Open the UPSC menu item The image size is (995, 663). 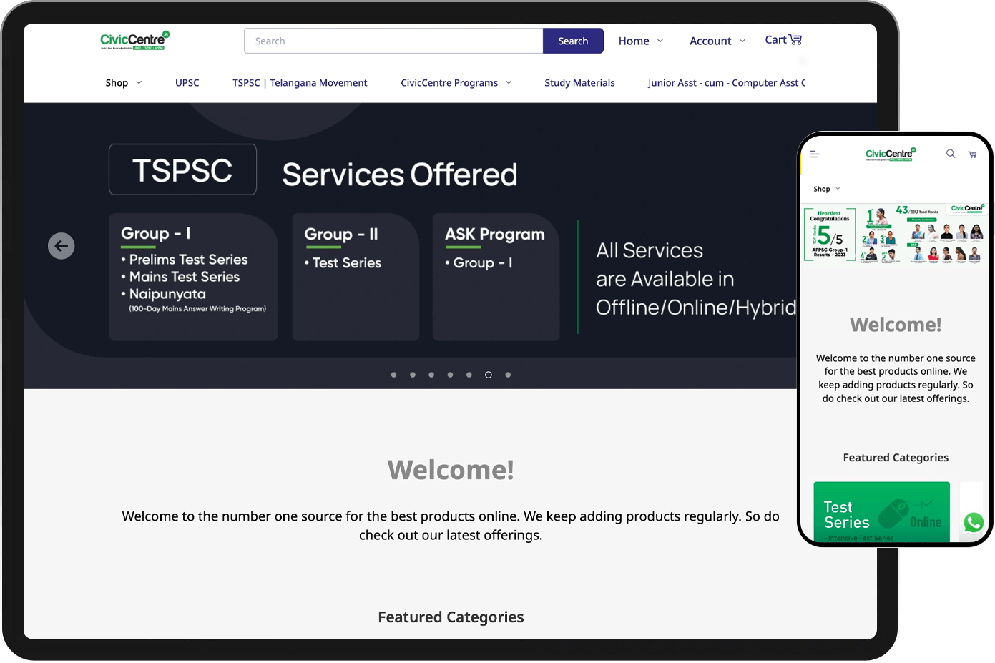coord(187,83)
